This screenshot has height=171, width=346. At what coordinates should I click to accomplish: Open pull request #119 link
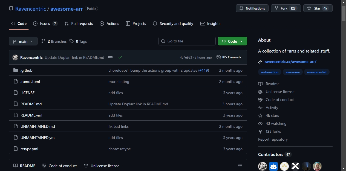204,70
